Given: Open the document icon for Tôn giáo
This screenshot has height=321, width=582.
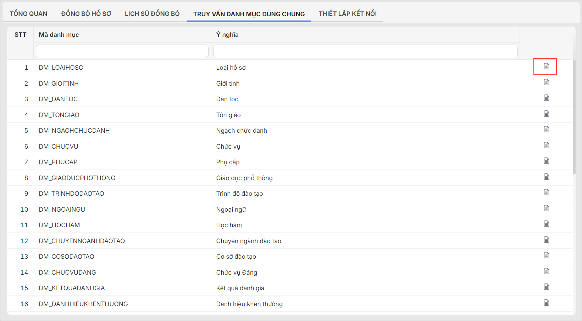Looking at the screenshot, I should pyautogui.click(x=546, y=114).
